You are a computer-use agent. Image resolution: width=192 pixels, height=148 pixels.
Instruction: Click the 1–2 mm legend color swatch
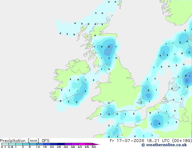click(19, 144)
